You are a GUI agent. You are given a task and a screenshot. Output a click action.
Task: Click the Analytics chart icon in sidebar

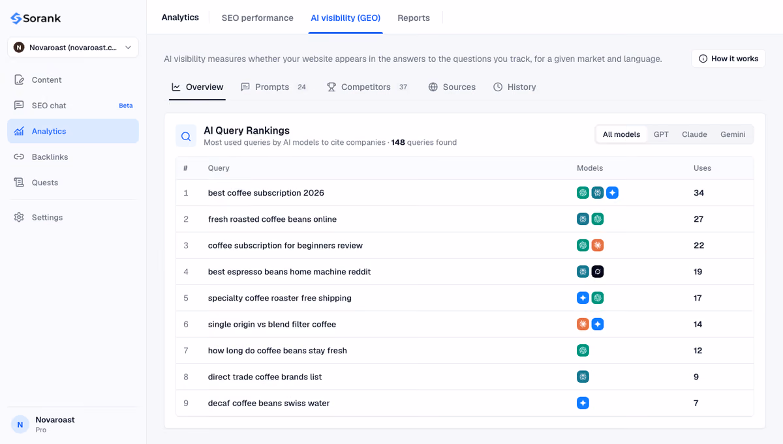pos(19,131)
